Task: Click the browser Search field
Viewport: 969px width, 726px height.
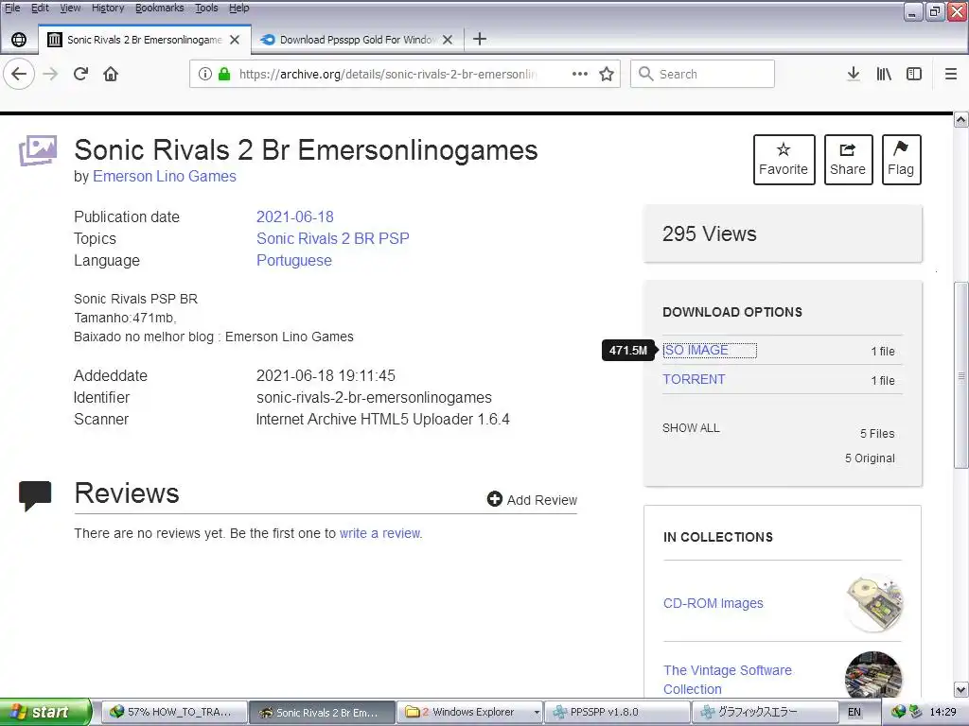Action: [x=702, y=74]
